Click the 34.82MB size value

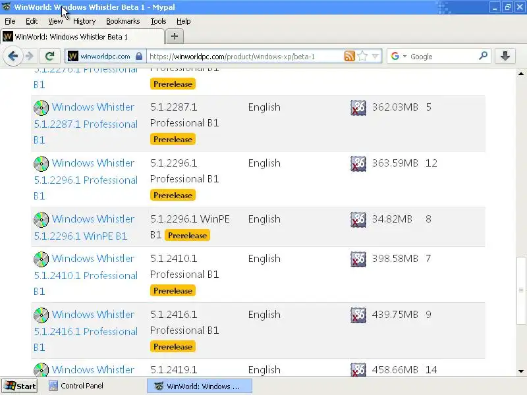coord(392,219)
